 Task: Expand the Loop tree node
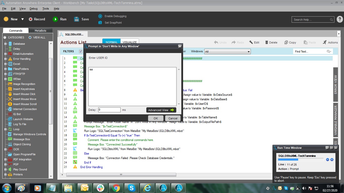5,129
